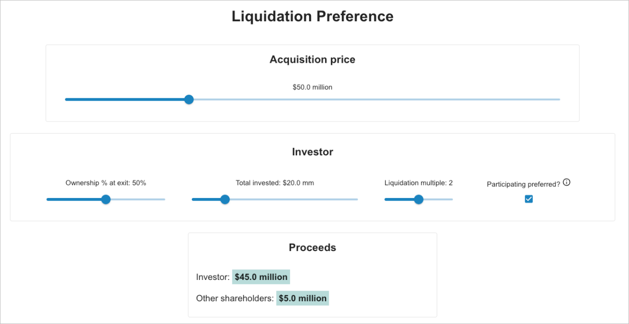
Task: Select the highlighted Investor proceeds value $45.0 million
Action: coord(261,277)
